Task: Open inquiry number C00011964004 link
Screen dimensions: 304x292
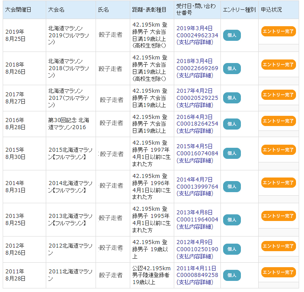Action: point(197,220)
